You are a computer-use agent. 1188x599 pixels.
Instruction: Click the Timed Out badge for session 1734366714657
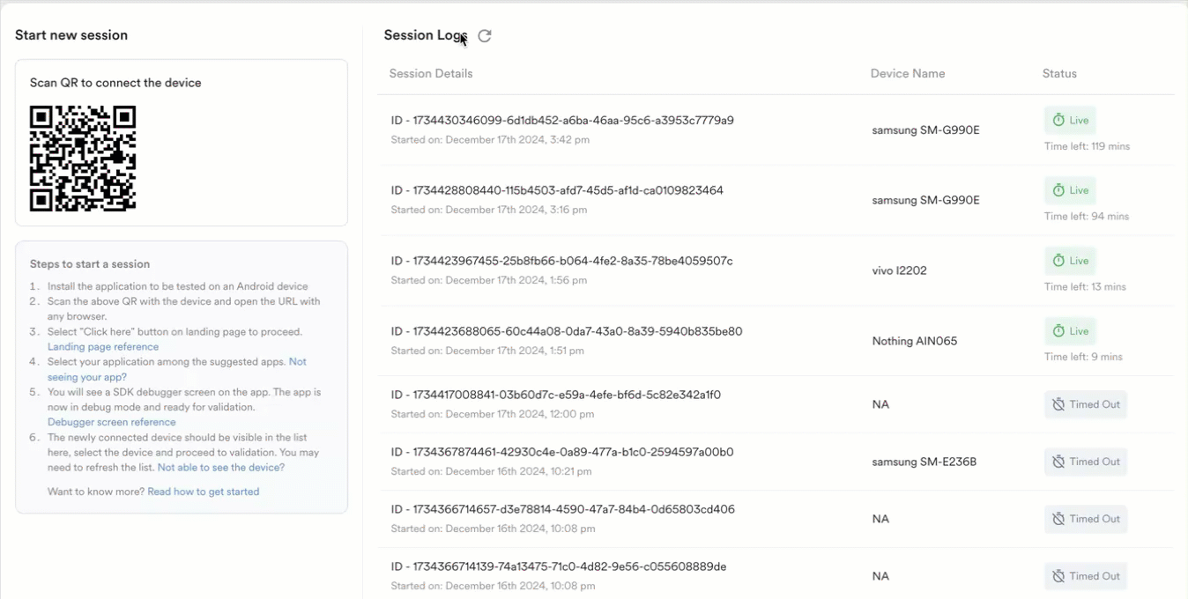click(1085, 520)
